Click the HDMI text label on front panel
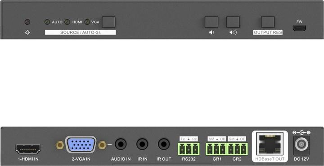 [77, 22]
